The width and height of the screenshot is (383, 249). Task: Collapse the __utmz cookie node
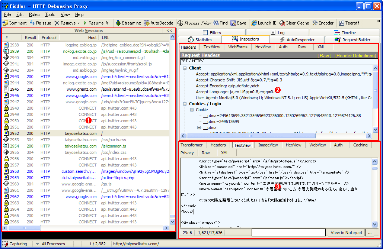coord(199,127)
